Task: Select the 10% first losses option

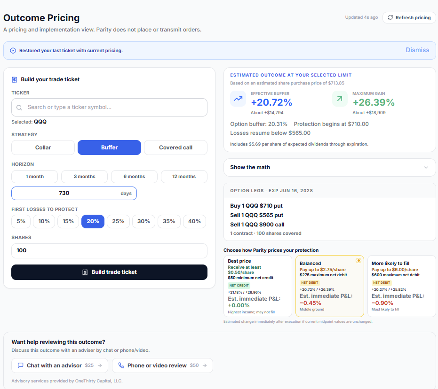Action: pyautogui.click(x=44, y=221)
